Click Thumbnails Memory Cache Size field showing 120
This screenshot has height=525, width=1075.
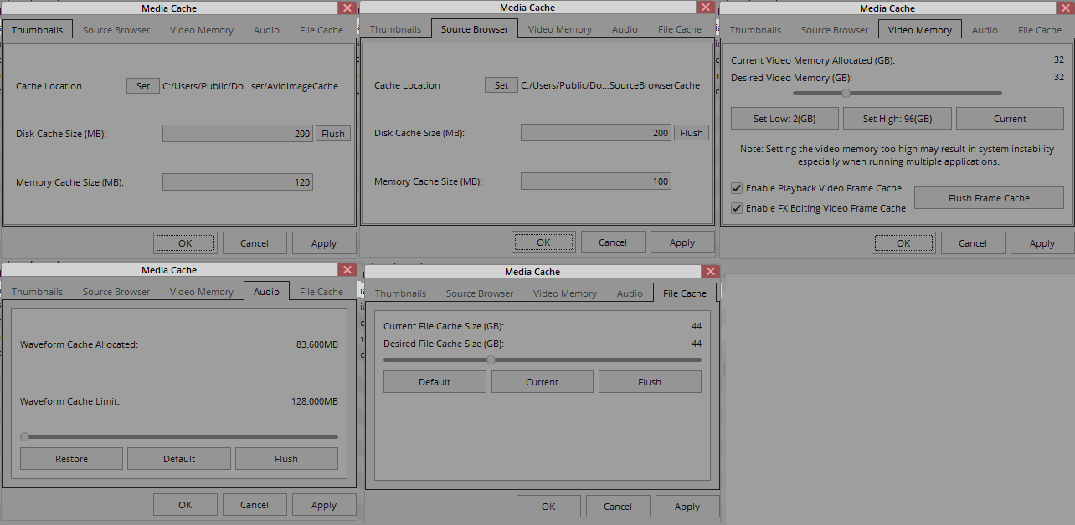tap(238, 182)
